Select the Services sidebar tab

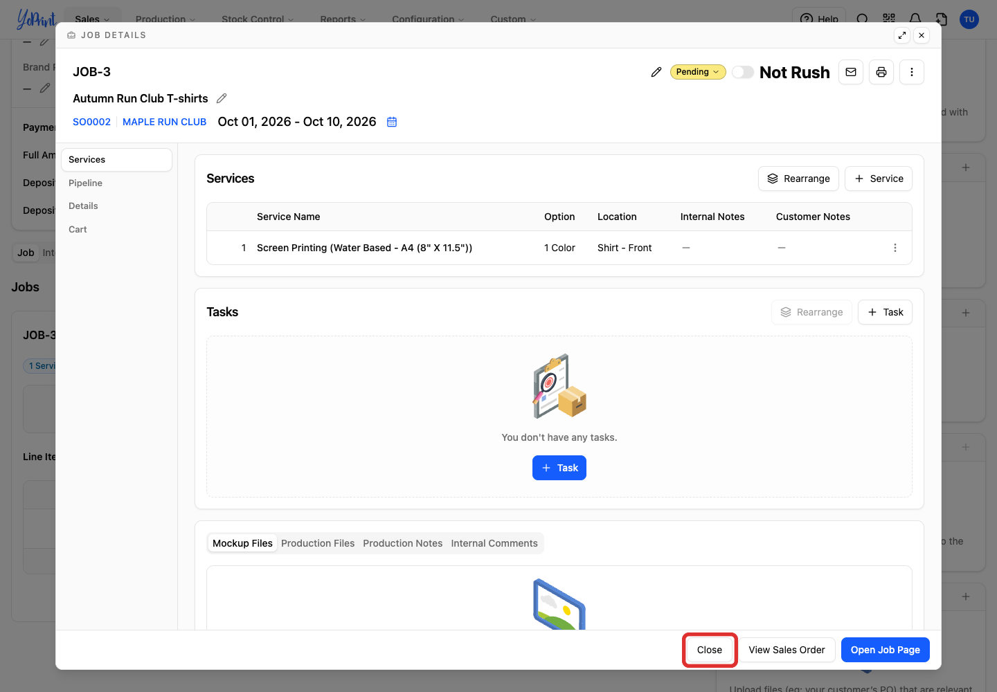(x=116, y=160)
